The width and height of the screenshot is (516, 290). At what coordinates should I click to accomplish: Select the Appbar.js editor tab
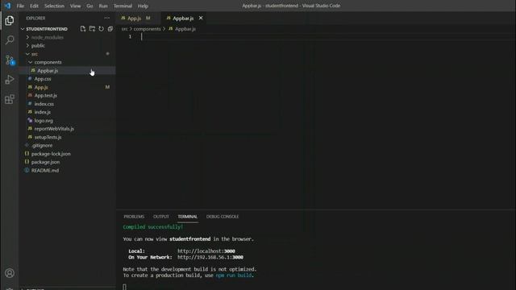tap(183, 19)
